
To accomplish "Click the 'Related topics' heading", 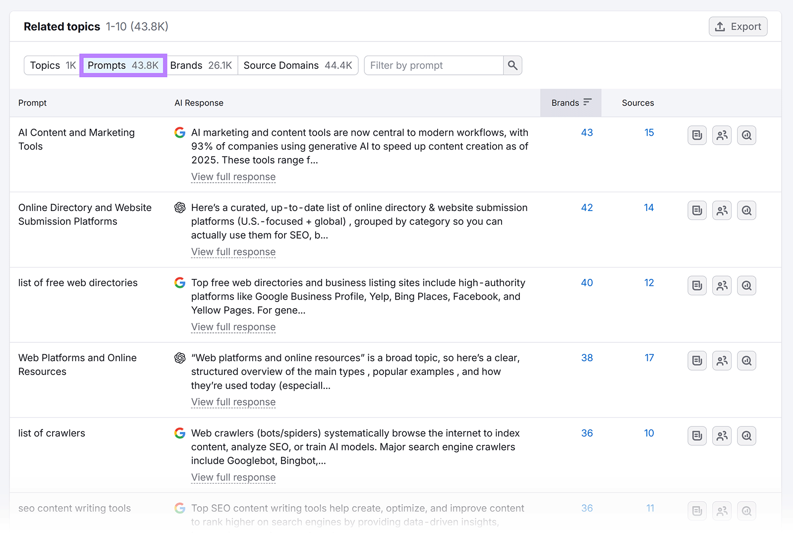I will [62, 27].
